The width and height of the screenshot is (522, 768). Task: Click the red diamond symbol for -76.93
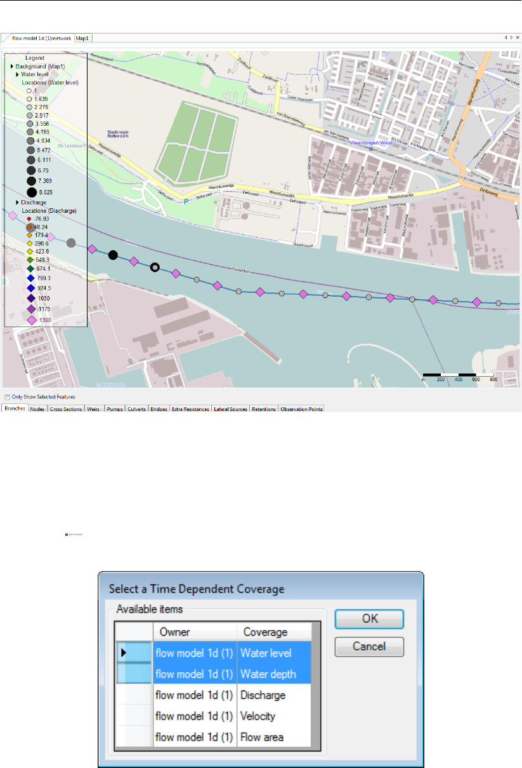(29, 218)
